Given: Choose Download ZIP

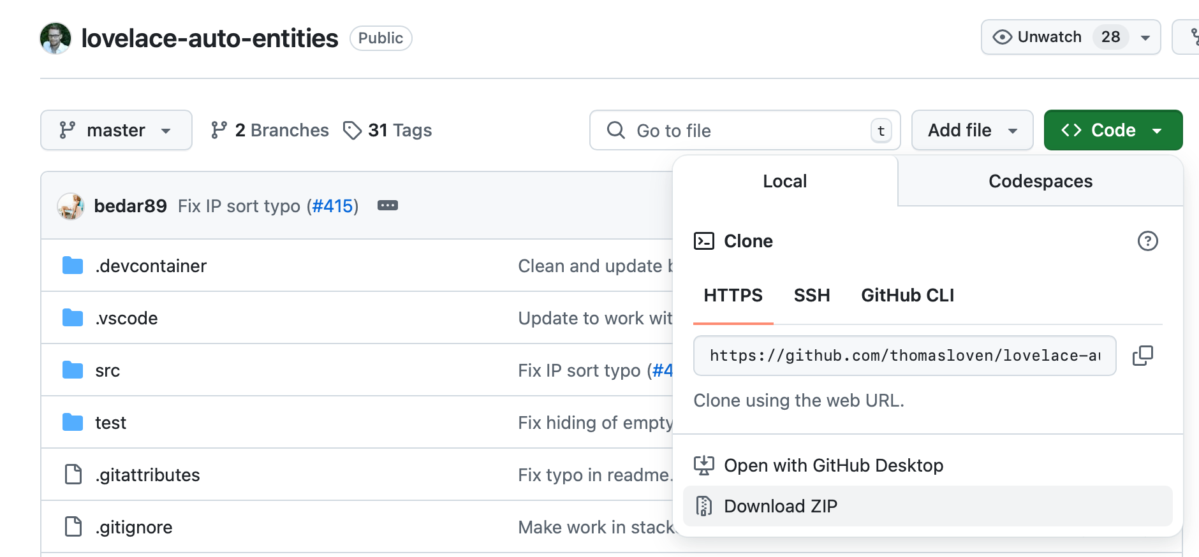Looking at the screenshot, I should click(x=781, y=506).
